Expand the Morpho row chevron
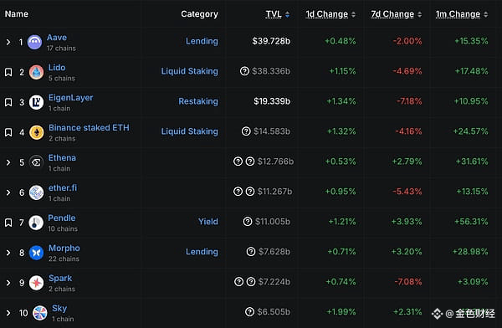Screen dimensions: 502x328 [x=8, y=253]
